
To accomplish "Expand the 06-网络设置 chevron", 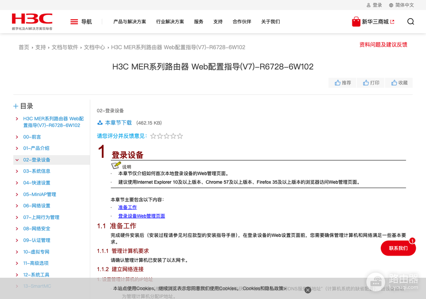I will 17,206.
